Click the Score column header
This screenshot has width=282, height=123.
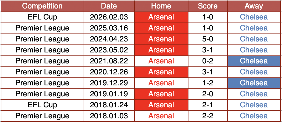207,6
